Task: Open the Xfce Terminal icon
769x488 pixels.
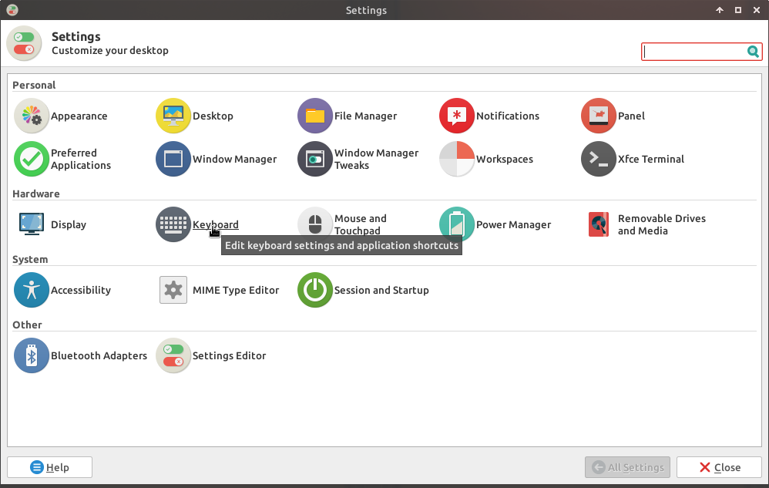Action: click(599, 159)
